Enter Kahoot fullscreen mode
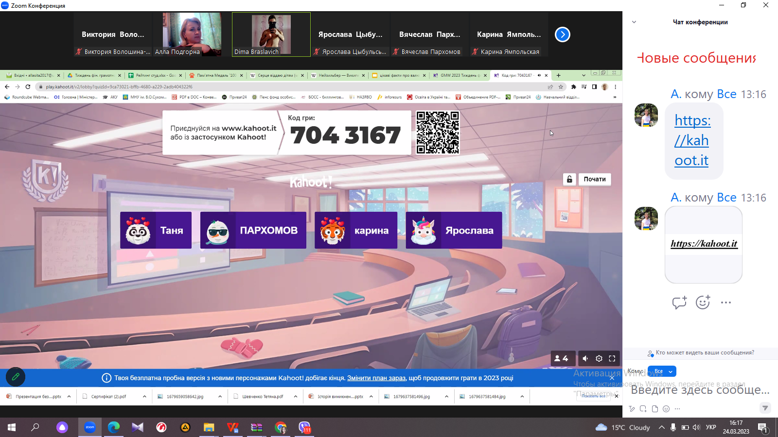Viewport: 778px width, 437px height. coord(612,358)
